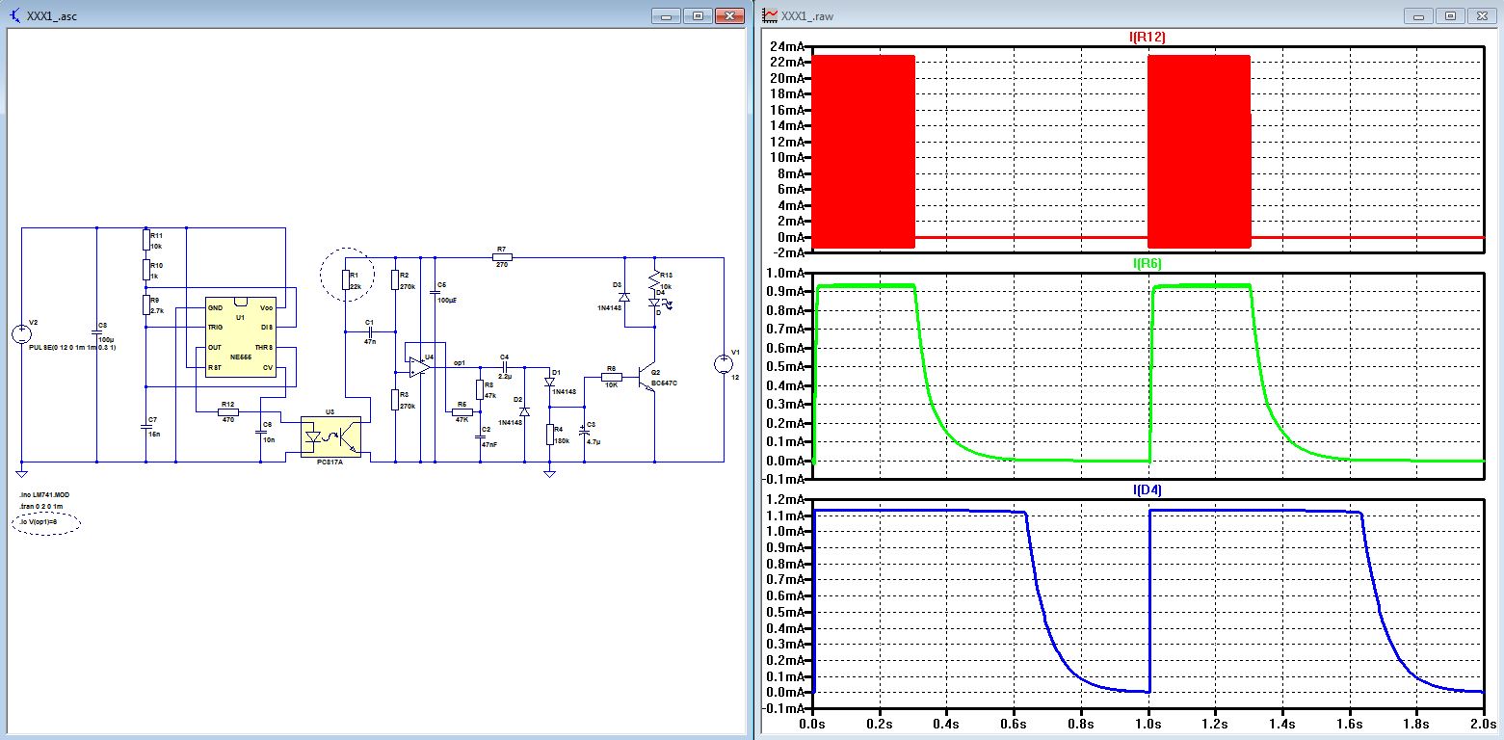
Task: Click the 1.2mA label on I(D4) axis
Action: coord(786,500)
